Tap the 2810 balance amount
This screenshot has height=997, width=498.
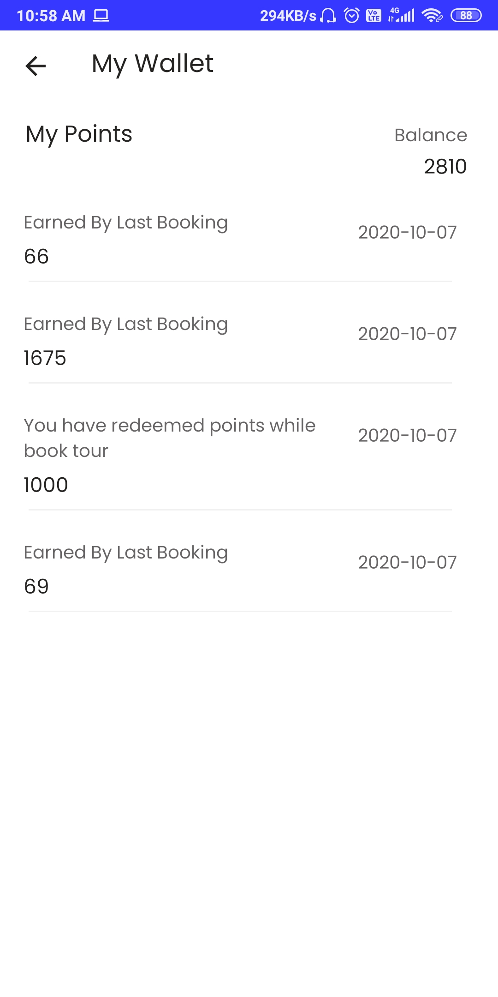[445, 166]
